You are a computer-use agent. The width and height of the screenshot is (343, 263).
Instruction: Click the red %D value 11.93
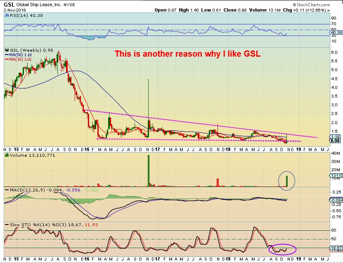[x=91, y=225]
